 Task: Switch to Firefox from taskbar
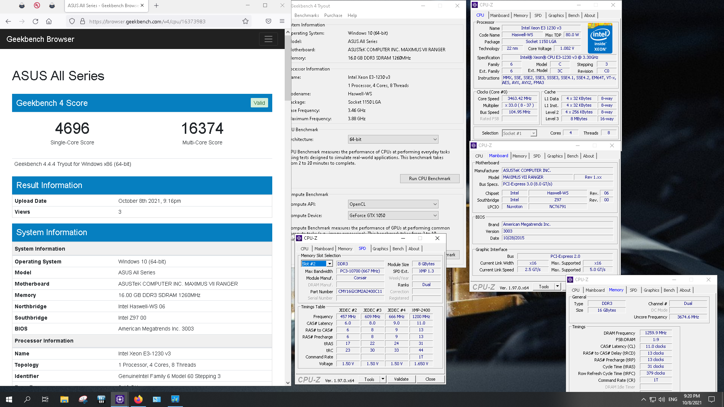(138, 399)
